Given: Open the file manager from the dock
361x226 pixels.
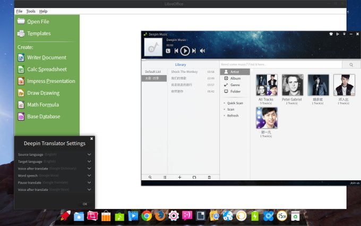Looking at the screenshot, I should 79,216.
